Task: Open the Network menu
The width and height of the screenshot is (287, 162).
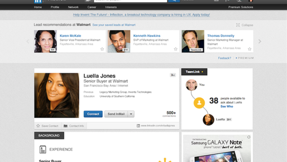Action: pyautogui.click(x=73, y=7)
